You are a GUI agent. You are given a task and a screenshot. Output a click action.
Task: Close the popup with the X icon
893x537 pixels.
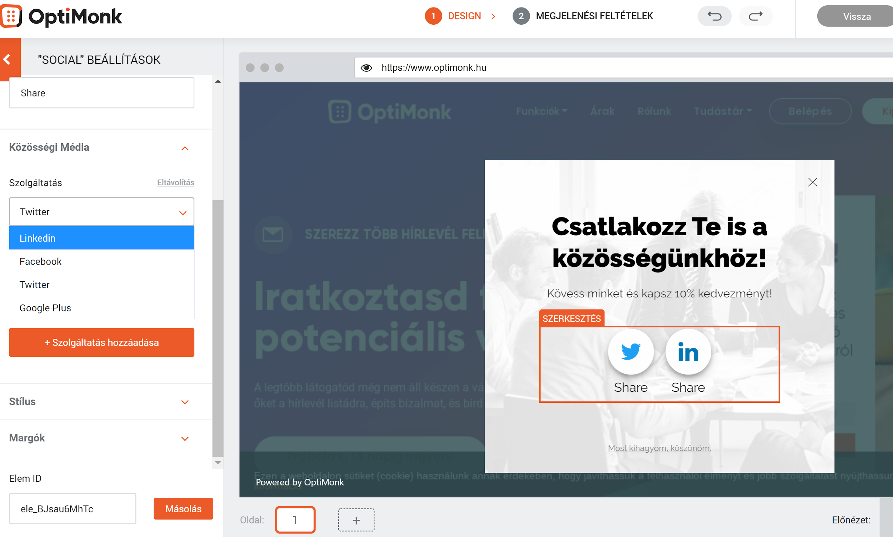[x=812, y=182]
